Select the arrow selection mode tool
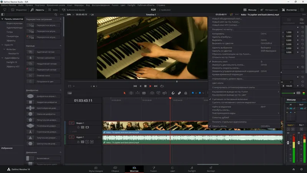Screen dimensions: 307x173 (x=124, y=93)
